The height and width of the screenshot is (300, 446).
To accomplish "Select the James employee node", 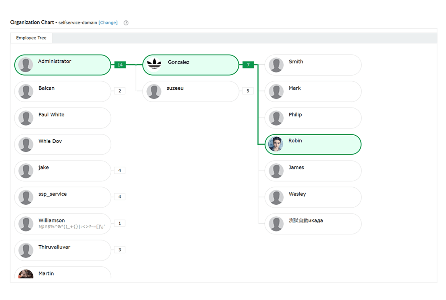I will [313, 171].
